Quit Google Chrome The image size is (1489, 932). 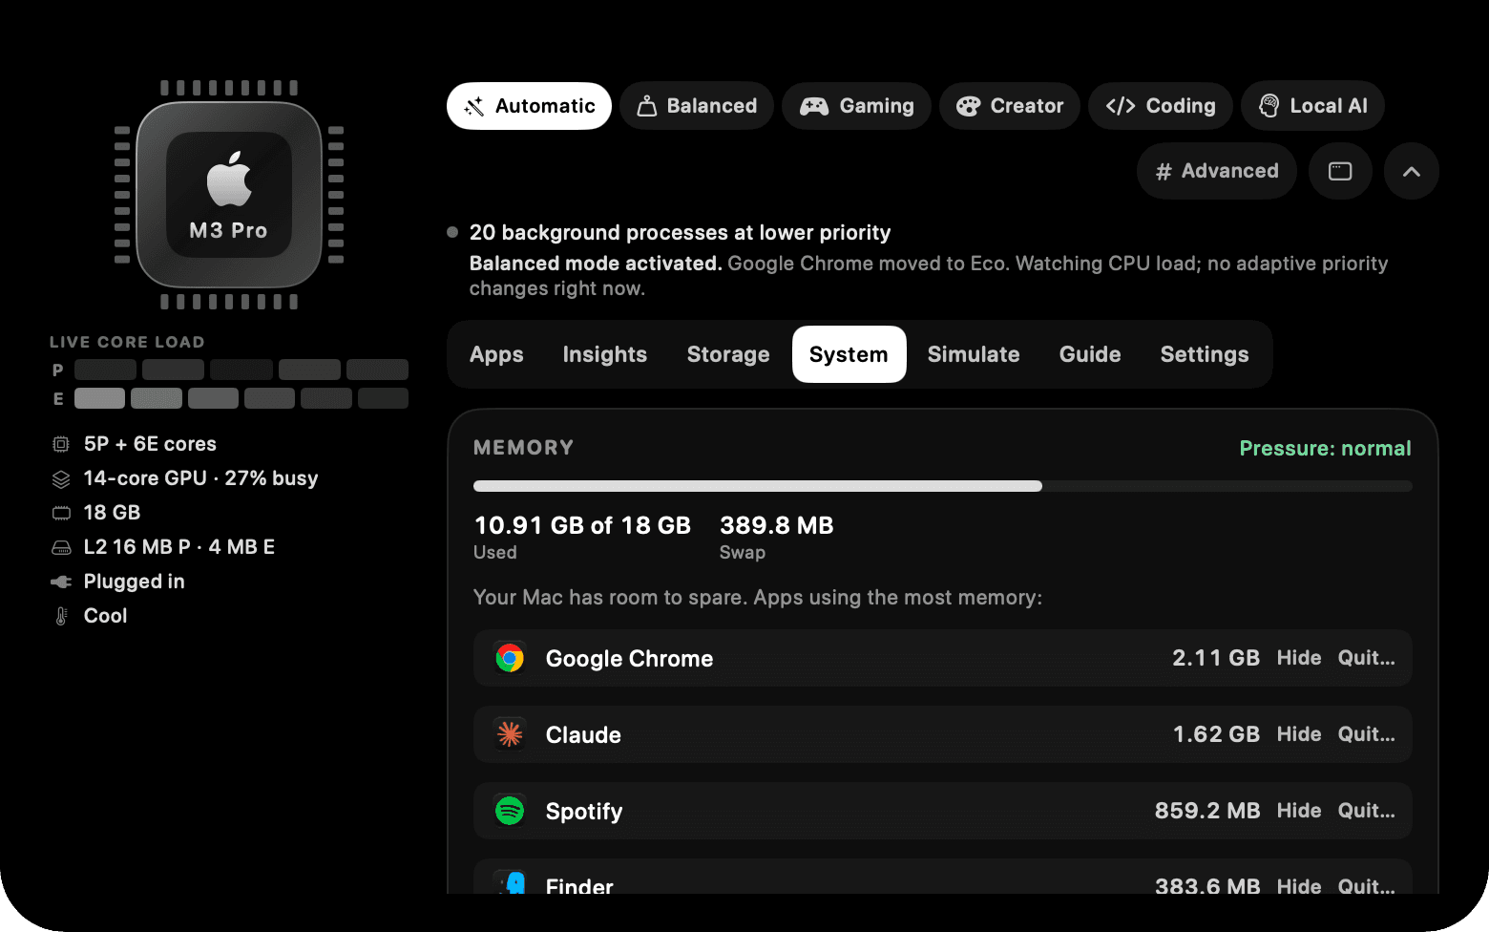pyautogui.click(x=1366, y=658)
